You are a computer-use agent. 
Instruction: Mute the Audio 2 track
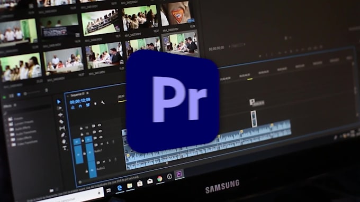point(104,161)
